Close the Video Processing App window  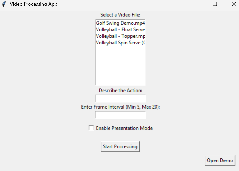234,4
